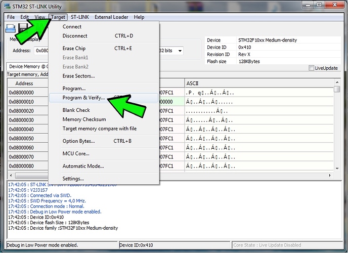Open Automatic Mode... menu entry

[104, 166]
